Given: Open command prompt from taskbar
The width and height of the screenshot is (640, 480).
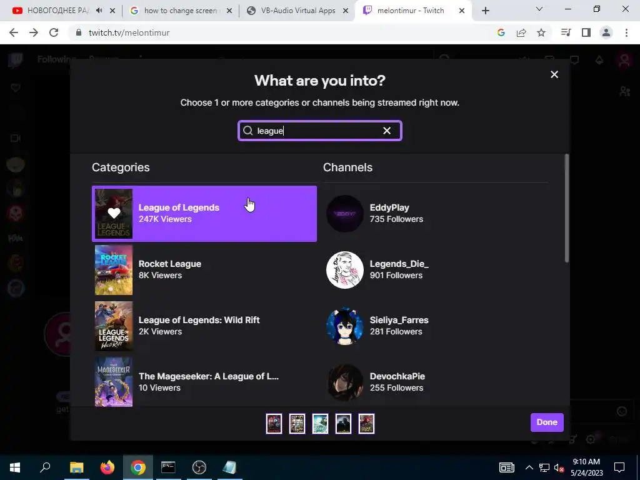Looking at the screenshot, I should pyautogui.click(x=168, y=467).
